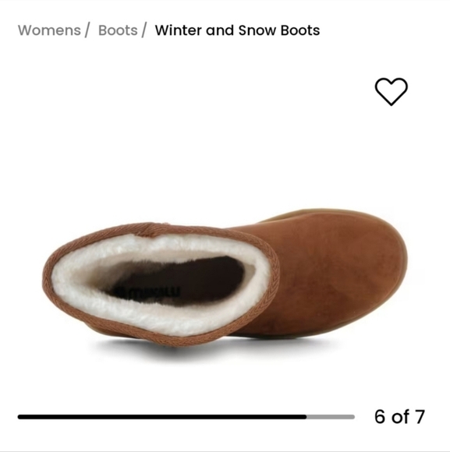Click the insole brand logo inside the boot
The image size is (450, 452).
(147, 291)
